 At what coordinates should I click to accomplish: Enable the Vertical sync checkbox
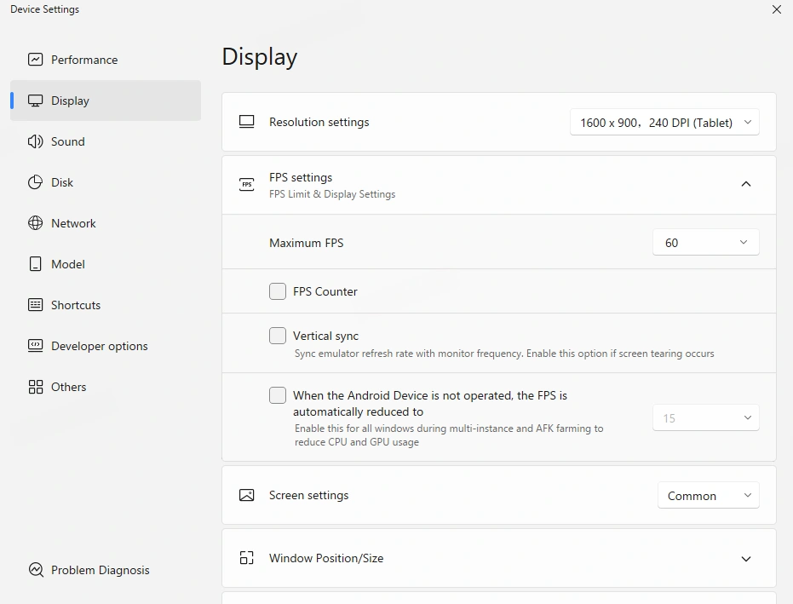278,336
